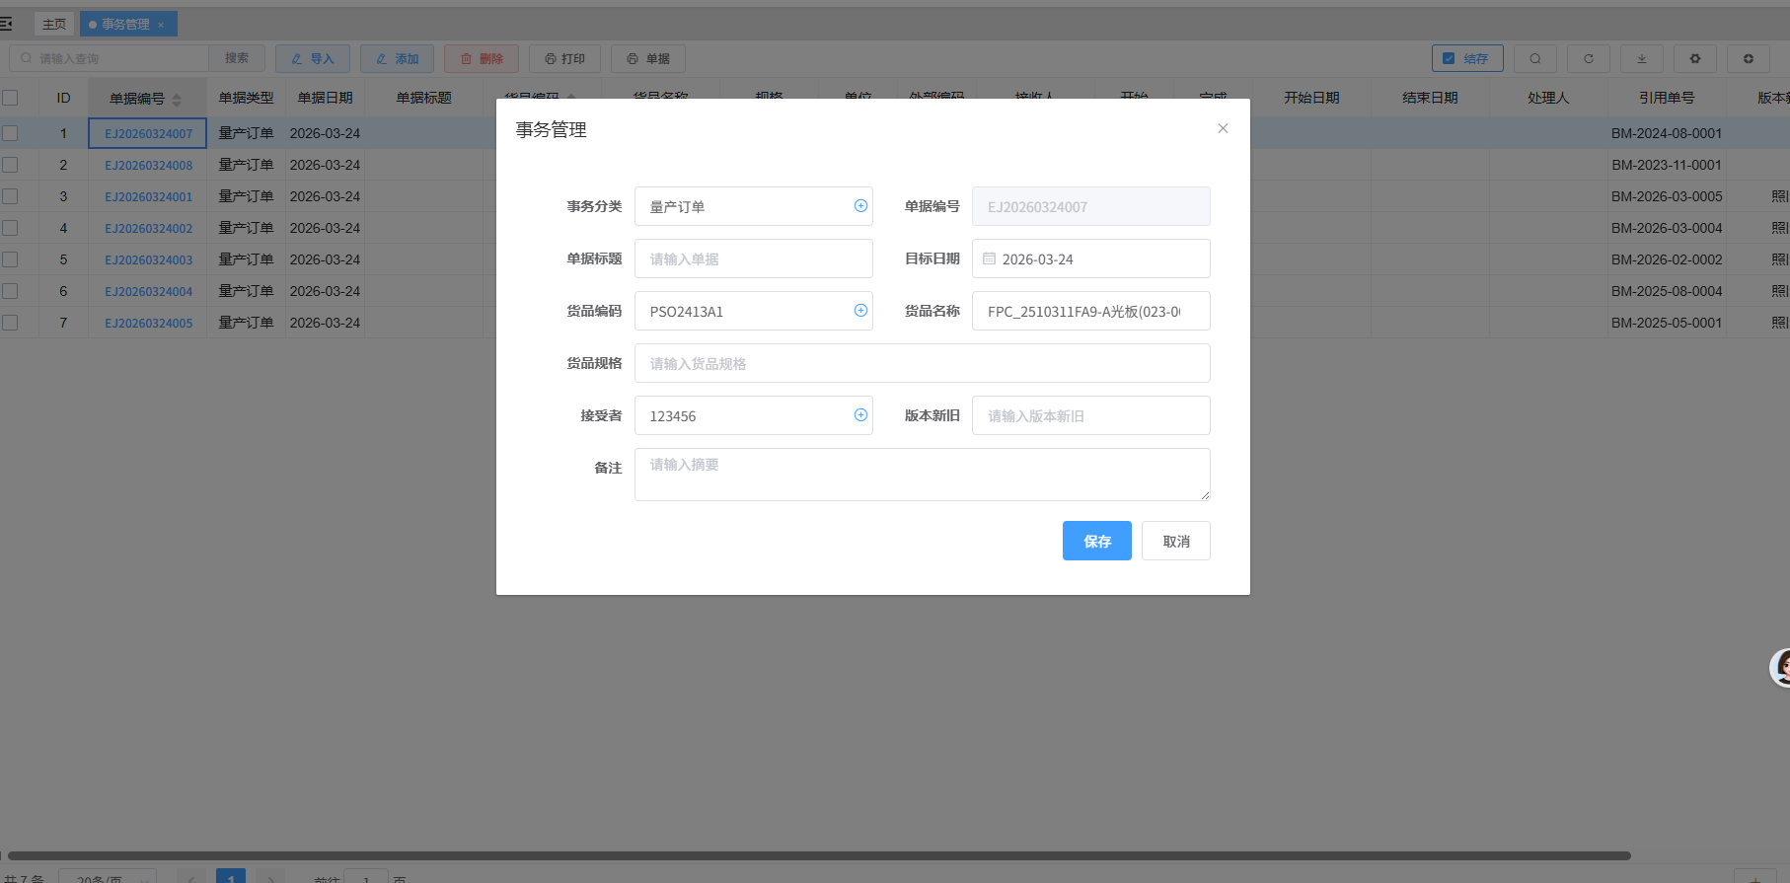
Task: Open the page size dropdown 20条/页
Action: 108,877
